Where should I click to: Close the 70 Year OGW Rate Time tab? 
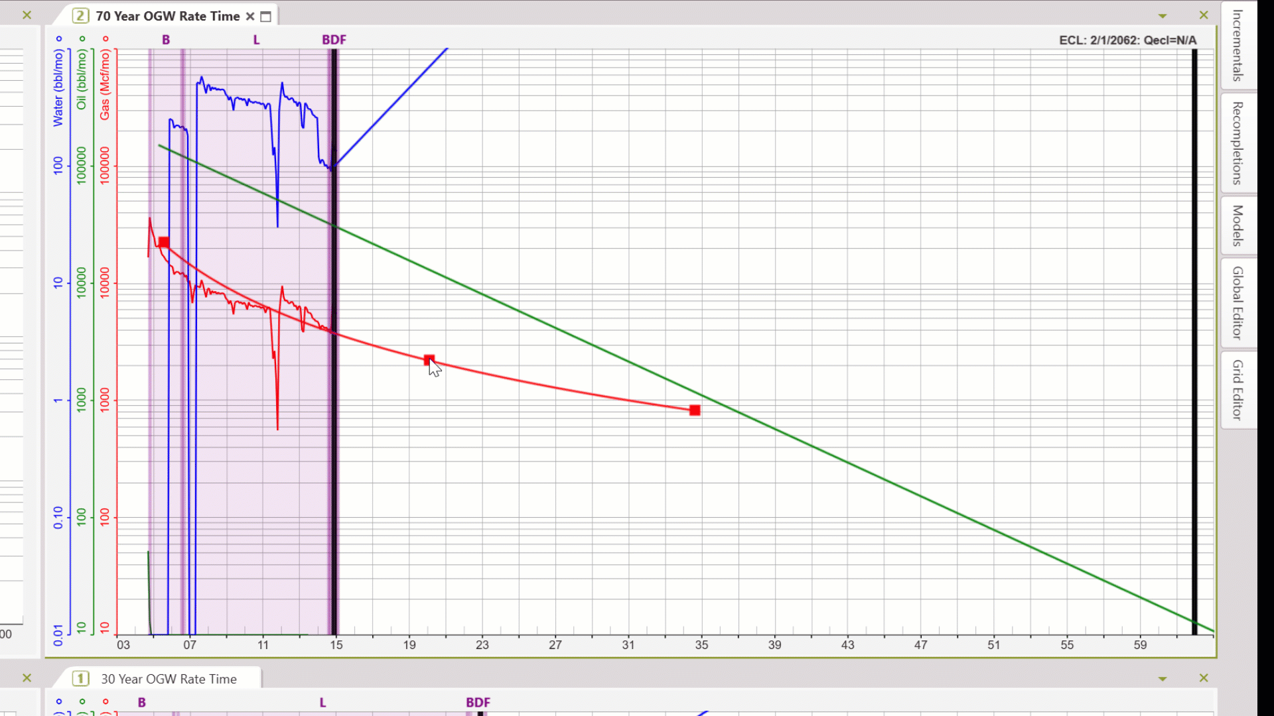[250, 17]
